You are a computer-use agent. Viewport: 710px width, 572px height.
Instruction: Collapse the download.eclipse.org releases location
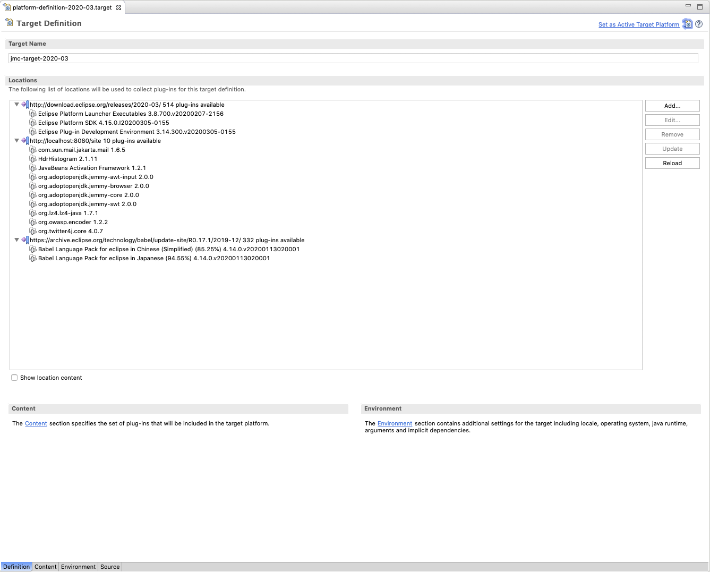[16, 105]
